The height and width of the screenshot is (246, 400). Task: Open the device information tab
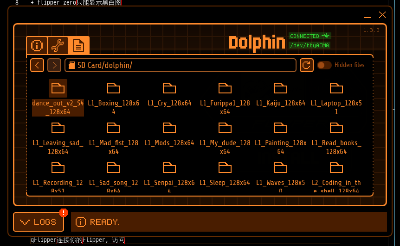tap(37, 46)
